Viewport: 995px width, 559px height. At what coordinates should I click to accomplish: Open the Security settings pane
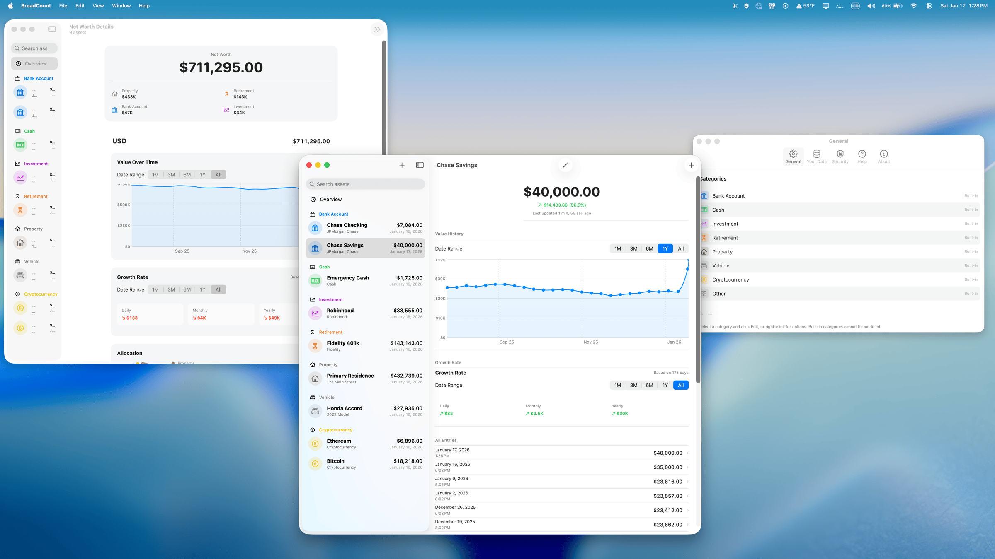(840, 156)
